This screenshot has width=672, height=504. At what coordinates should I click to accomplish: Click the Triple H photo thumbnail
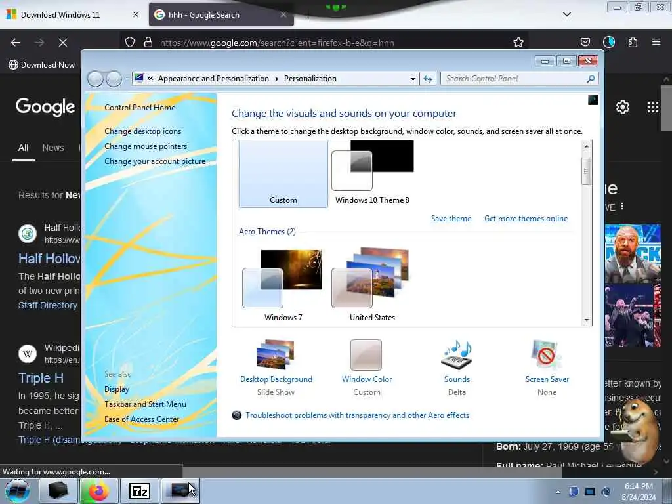(x=633, y=253)
